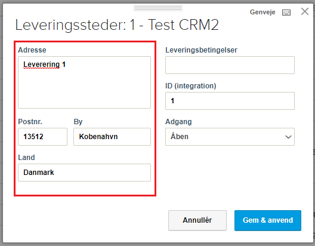The image size is (315, 246).
Task: Close the Leveringssteder dialog with X
Action: coord(305,11)
